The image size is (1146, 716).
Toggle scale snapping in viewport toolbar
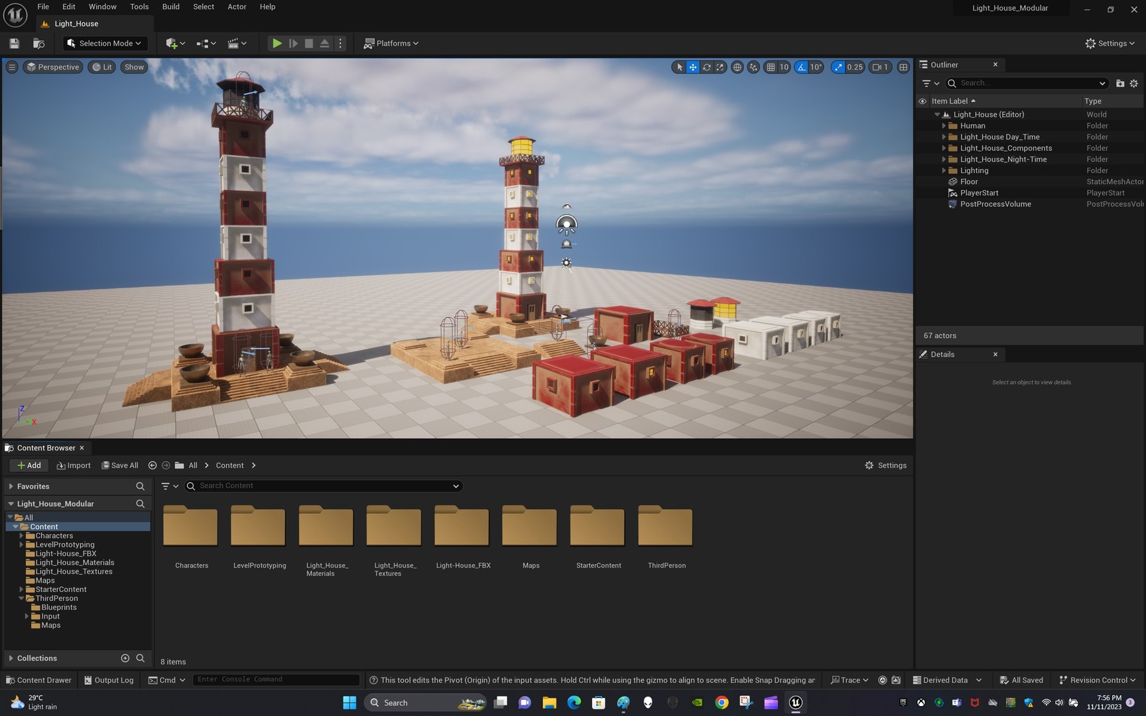[839, 67]
